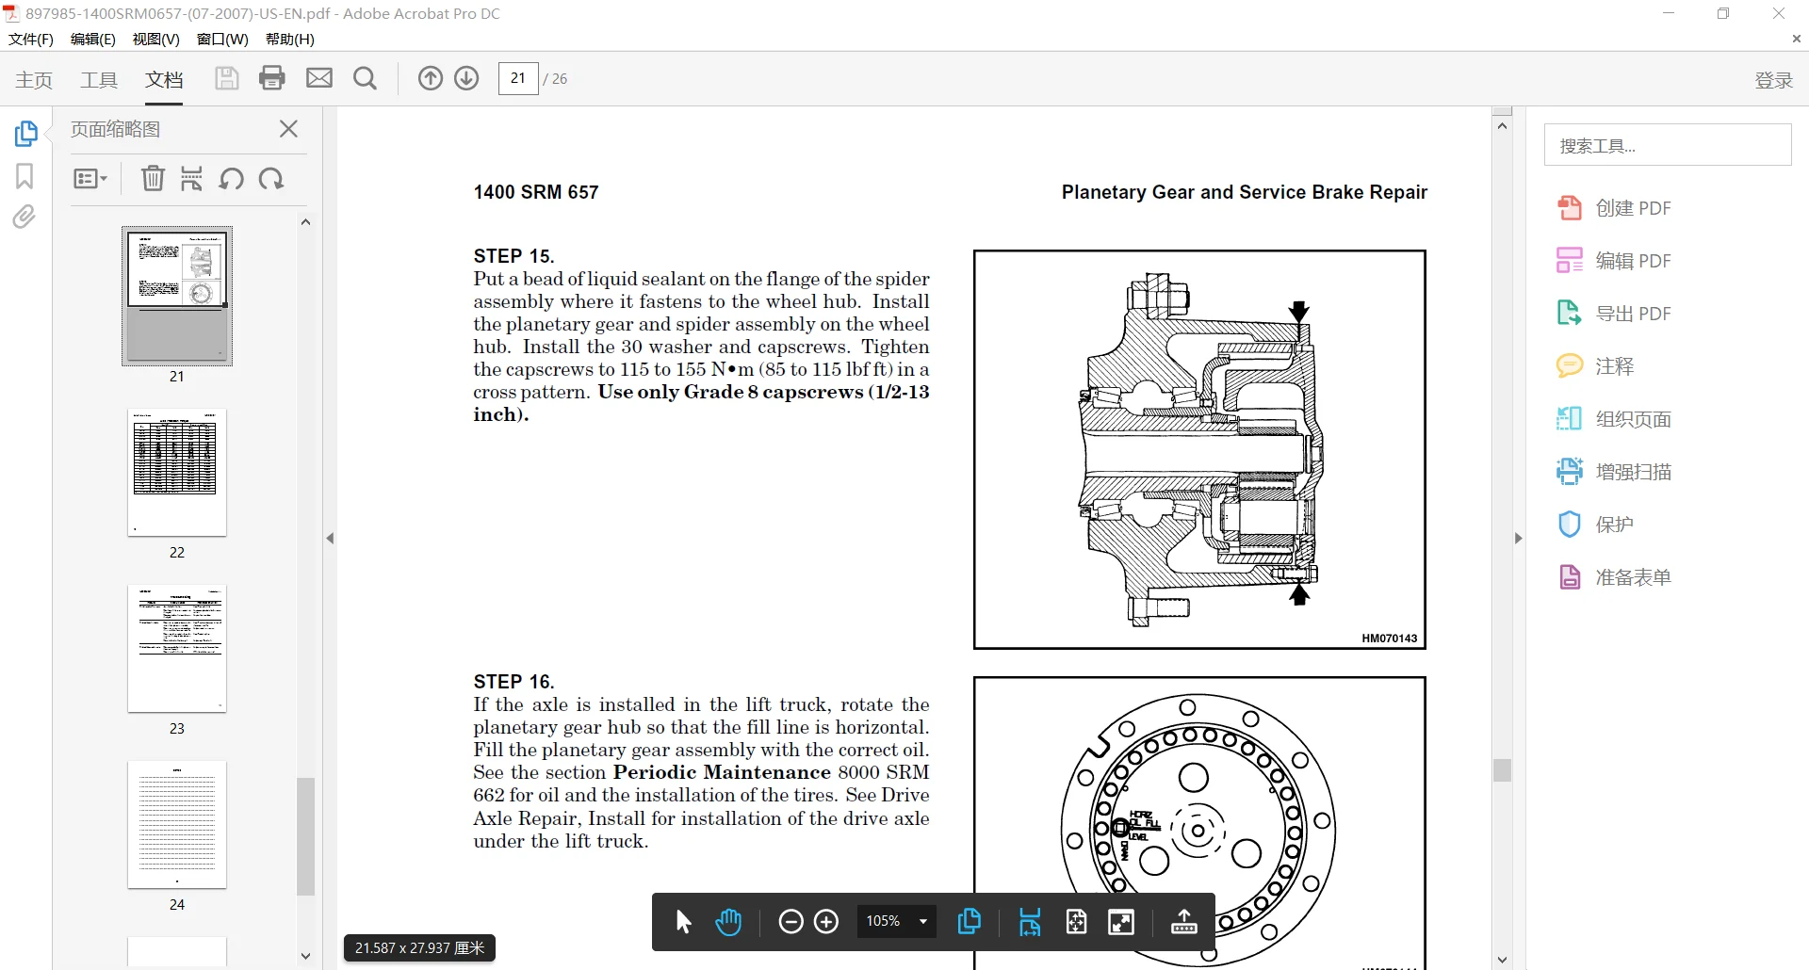The height and width of the screenshot is (970, 1809).
Task: Click the page display copy icon in floating toolbar
Action: (970, 922)
